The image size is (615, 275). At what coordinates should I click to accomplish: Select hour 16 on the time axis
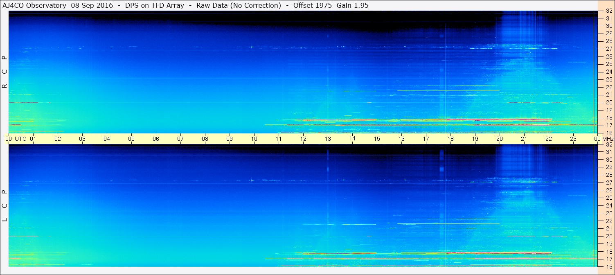(401, 139)
